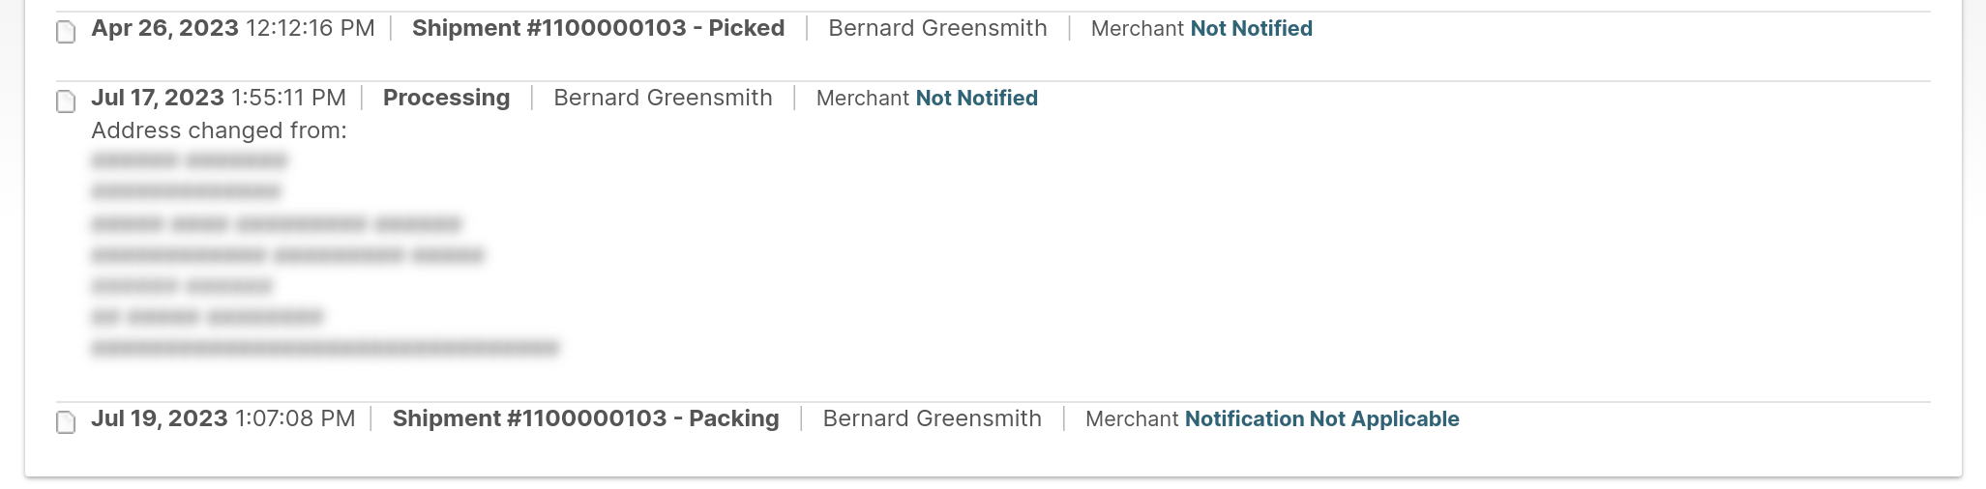1986x489 pixels.
Task: Click Bernard Greensmith on the Processing row
Action: (663, 99)
